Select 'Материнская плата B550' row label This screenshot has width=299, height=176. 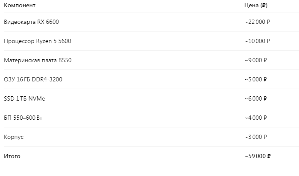(x=38, y=60)
